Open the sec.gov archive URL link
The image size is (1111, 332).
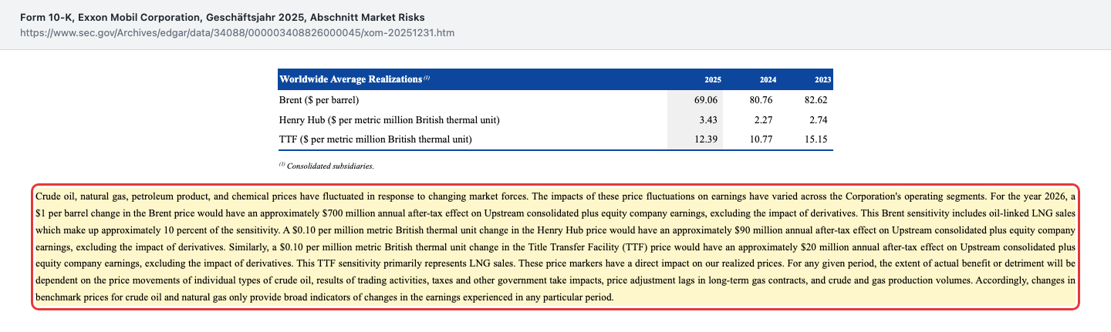[238, 33]
